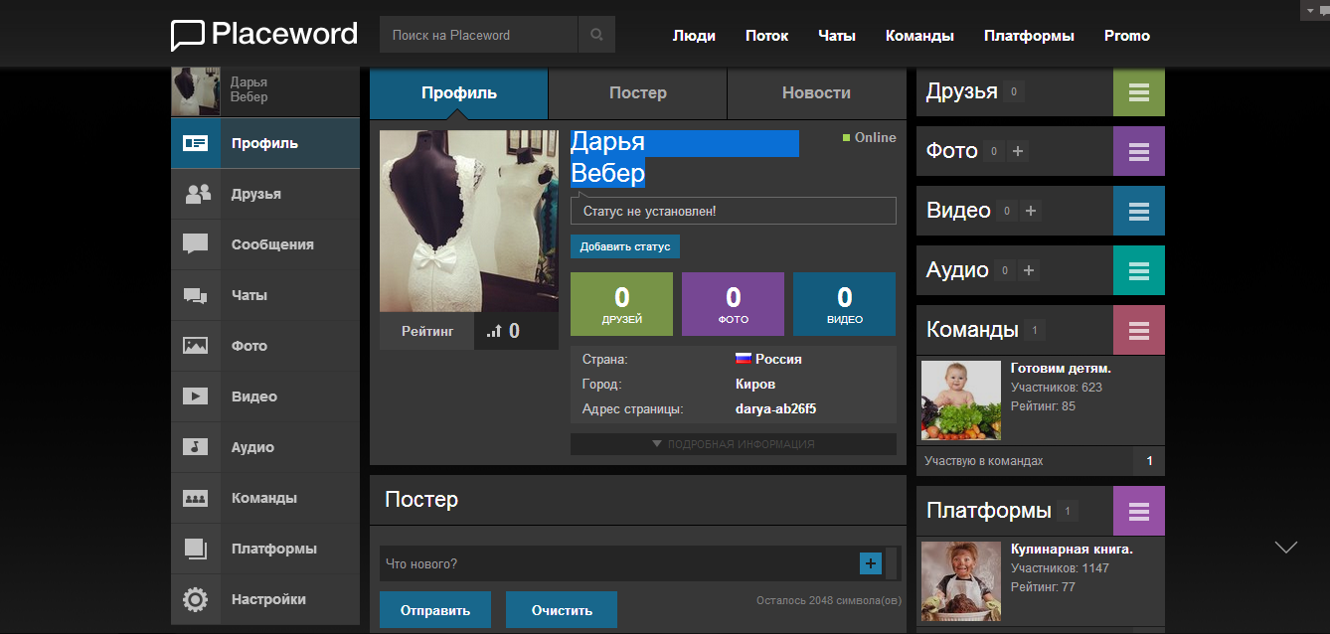Click the Добавить статус button

pyautogui.click(x=625, y=246)
